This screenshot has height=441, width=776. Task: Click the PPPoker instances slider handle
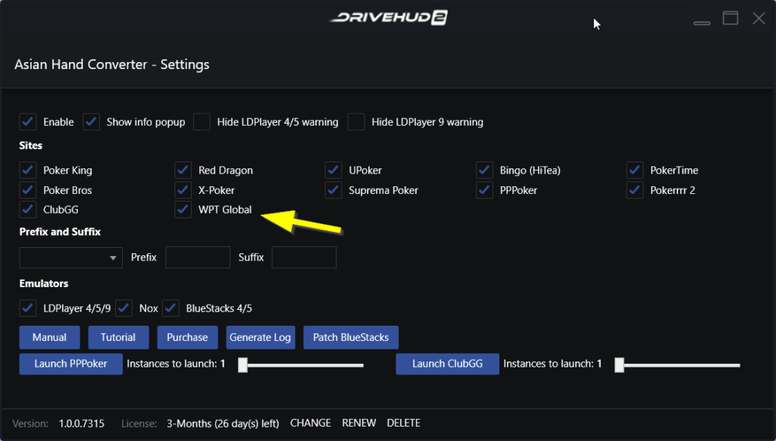(x=242, y=364)
